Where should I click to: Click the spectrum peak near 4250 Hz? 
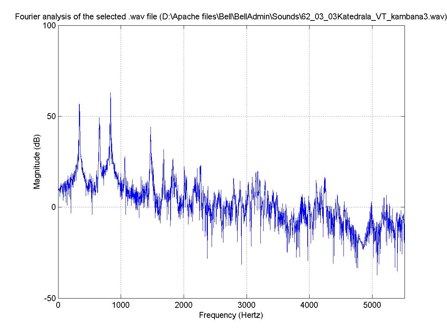[325, 179]
